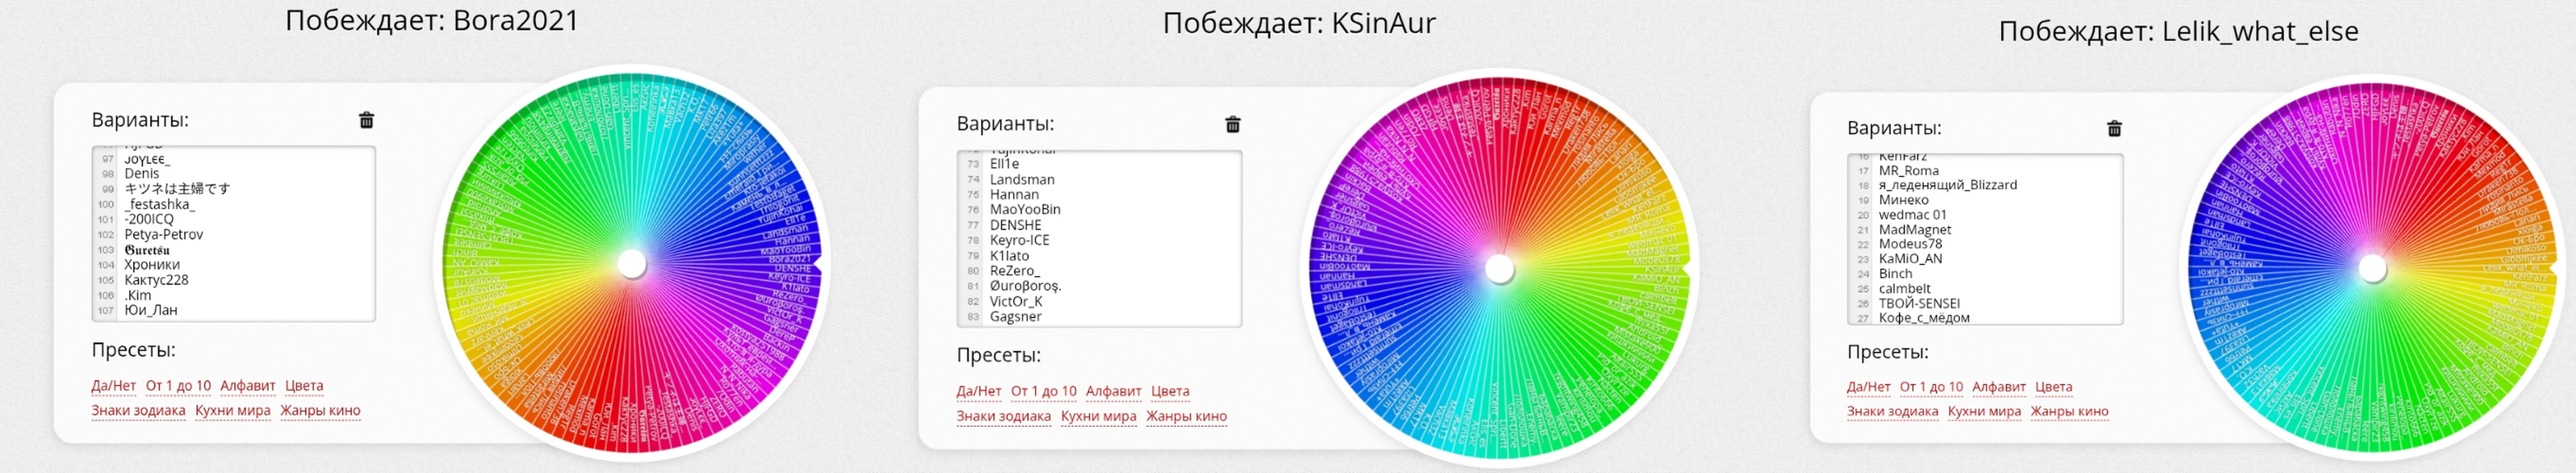Screen dimensions: 2576x473
Task: Load the Цвета preset in the Lelik_what_else panel
Action: pos(2054,387)
